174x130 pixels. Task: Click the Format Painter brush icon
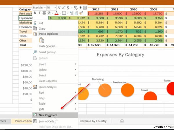click(x=81, y=13)
